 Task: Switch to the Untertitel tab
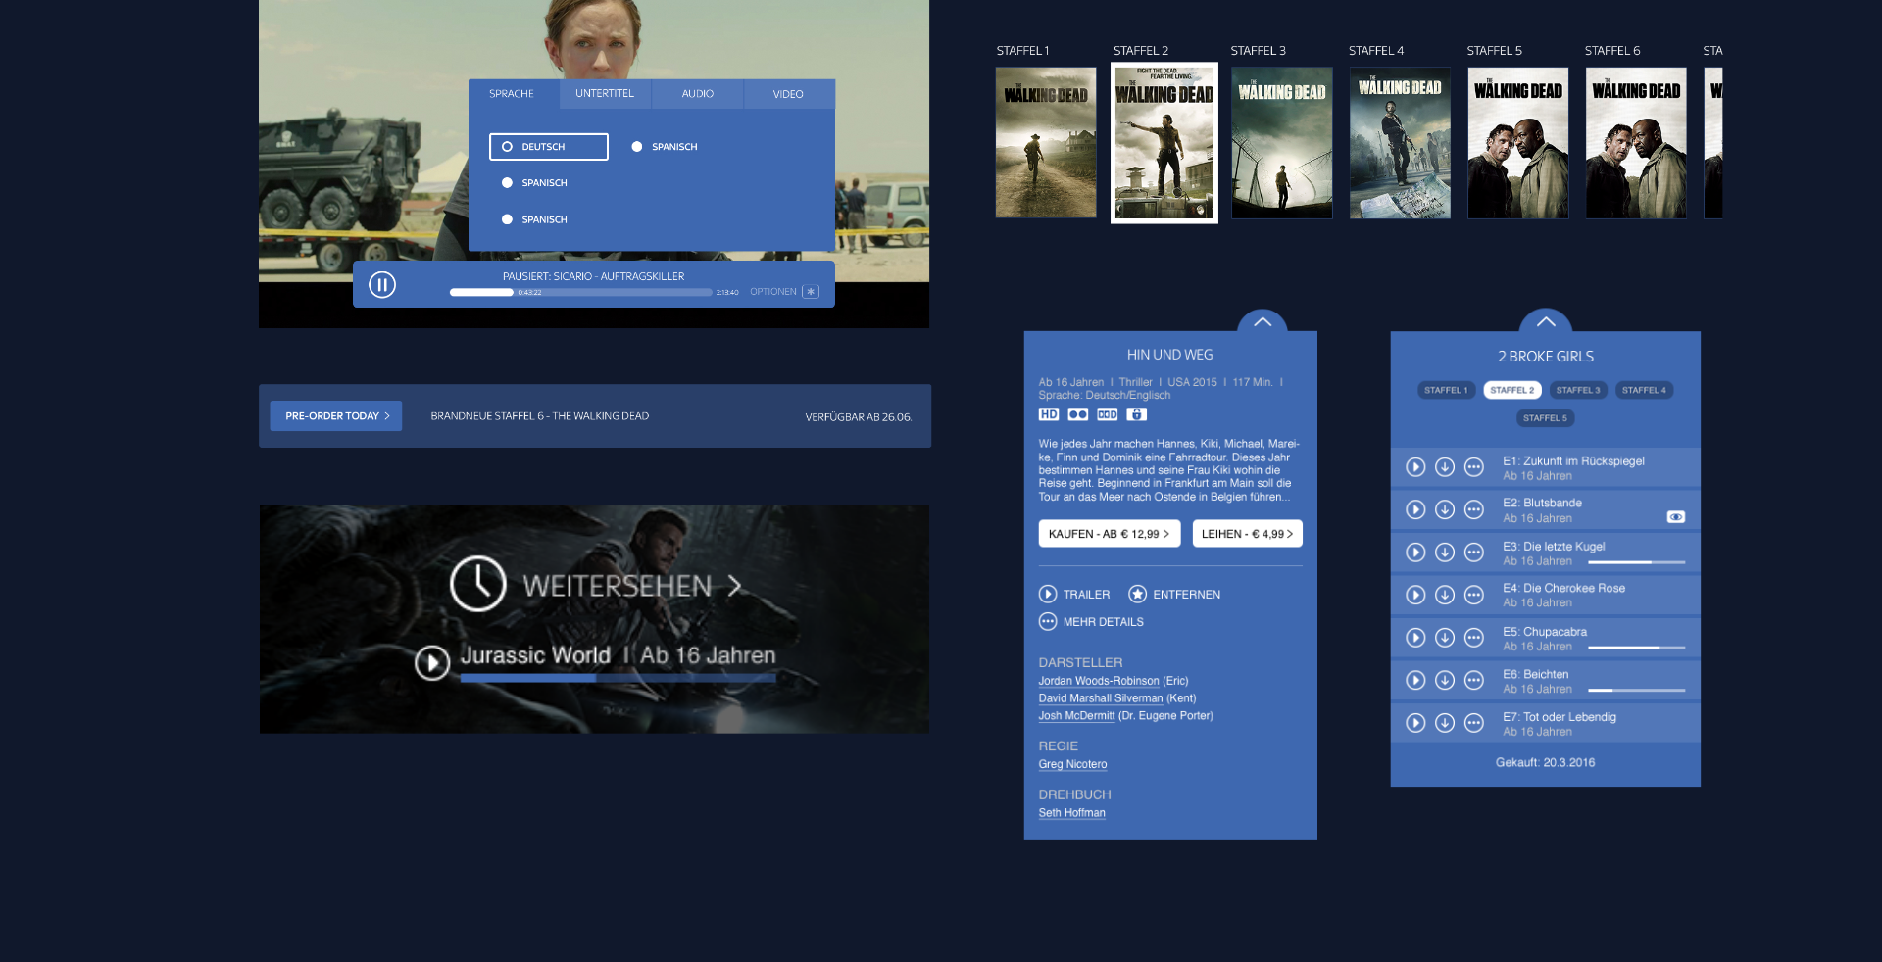tap(605, 94)
